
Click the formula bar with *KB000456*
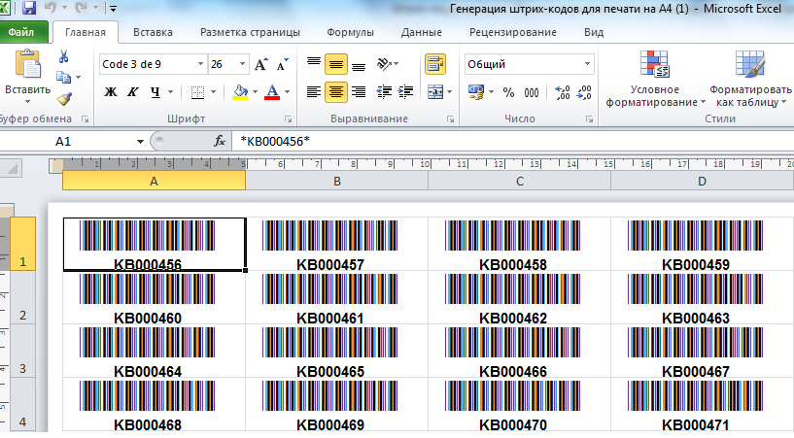(512, 141)
